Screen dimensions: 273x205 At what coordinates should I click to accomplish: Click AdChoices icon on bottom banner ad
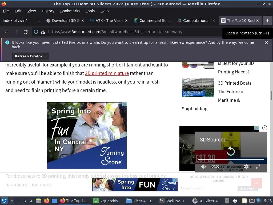click(175, 180)
